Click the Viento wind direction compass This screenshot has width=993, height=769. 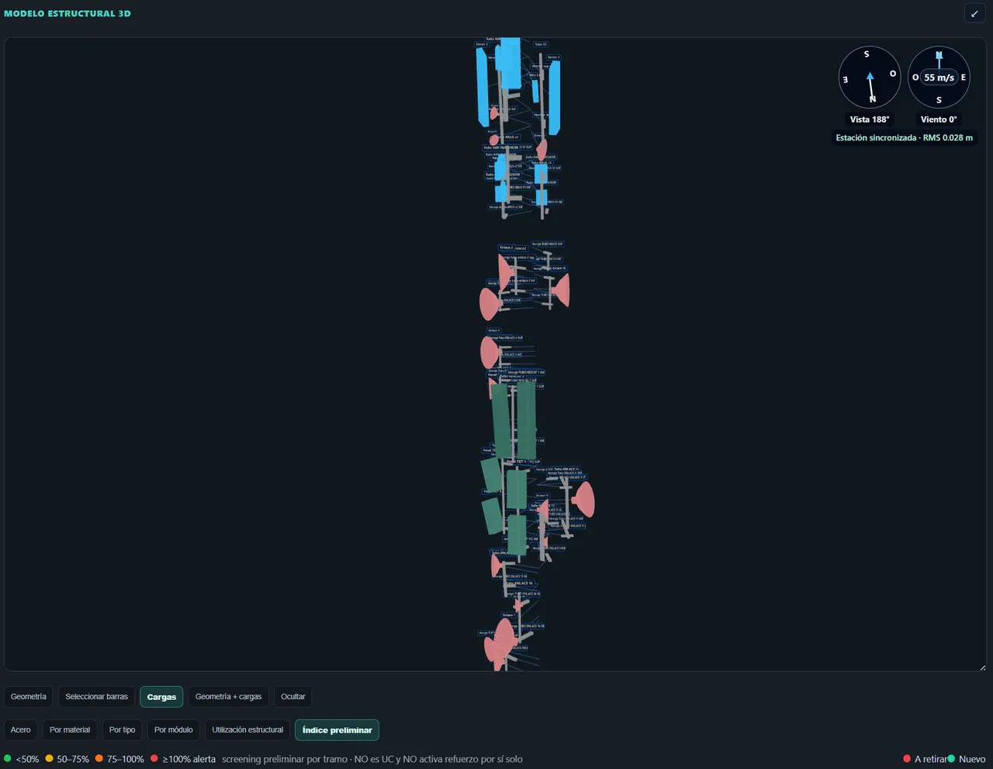[939, 78]
